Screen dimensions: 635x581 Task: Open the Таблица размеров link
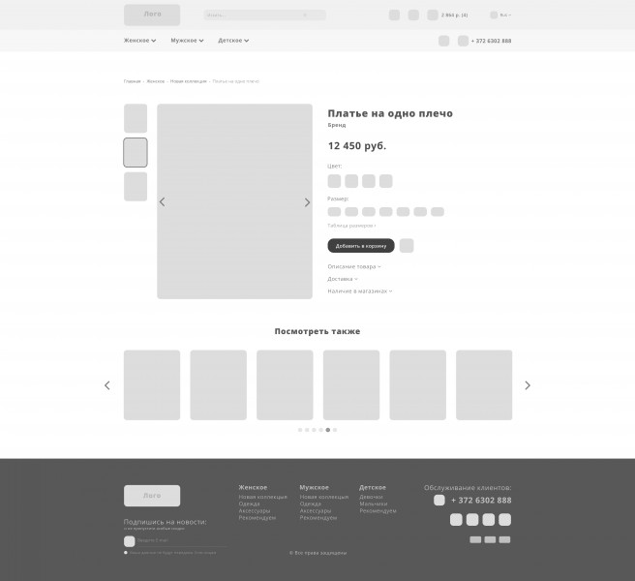(x=351, y=226)
